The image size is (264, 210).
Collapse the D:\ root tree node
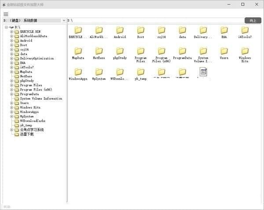6,27
